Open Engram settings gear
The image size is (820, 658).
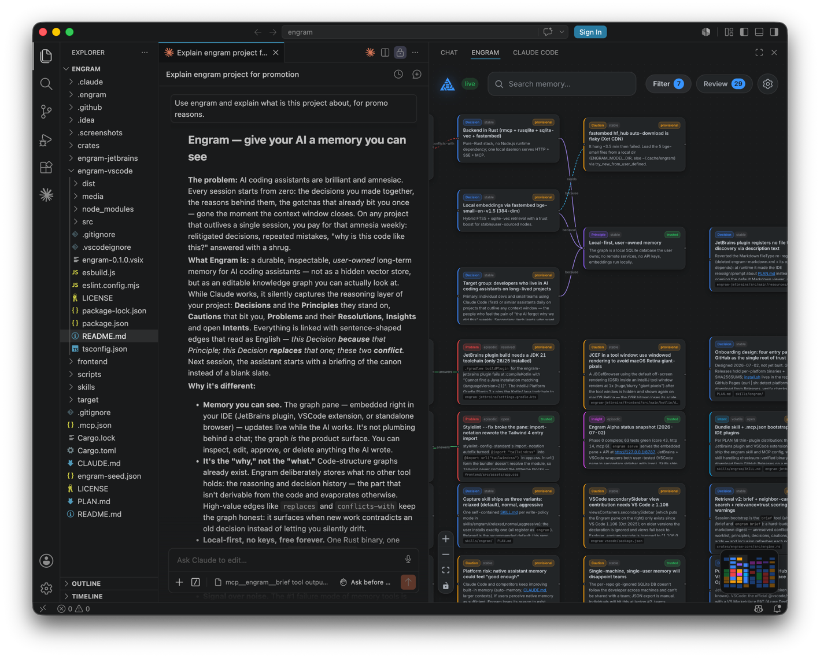767,84
